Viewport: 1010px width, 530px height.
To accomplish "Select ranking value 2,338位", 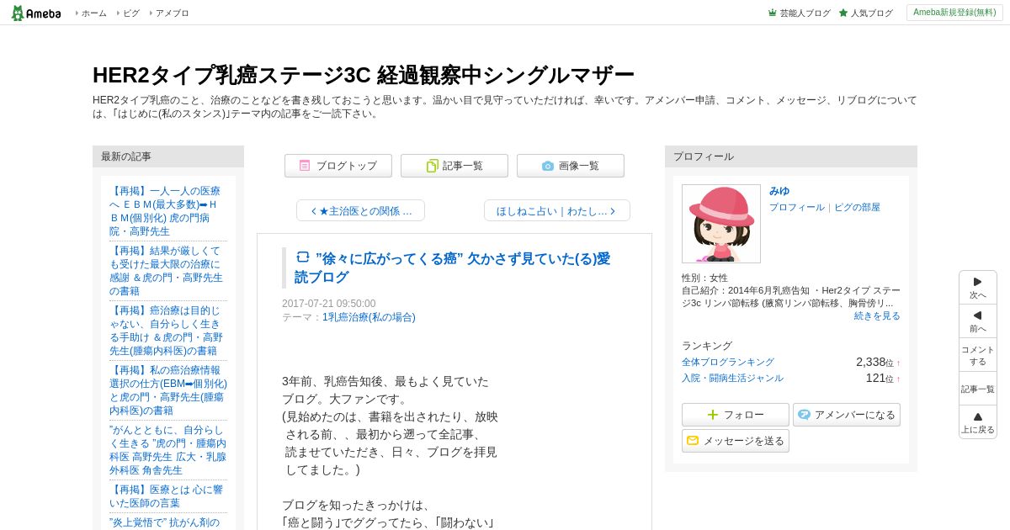I will point(874,362).
